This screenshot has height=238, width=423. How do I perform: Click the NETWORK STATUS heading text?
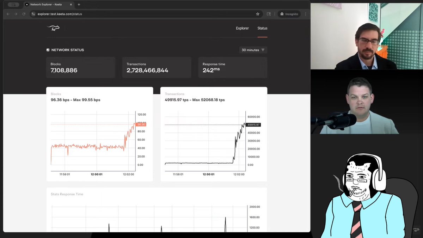[68, 50]
